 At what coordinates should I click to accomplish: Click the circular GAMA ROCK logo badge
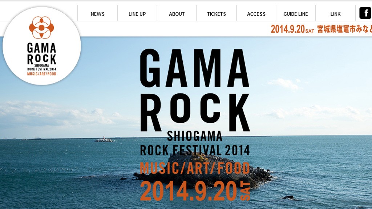point(42,46)
